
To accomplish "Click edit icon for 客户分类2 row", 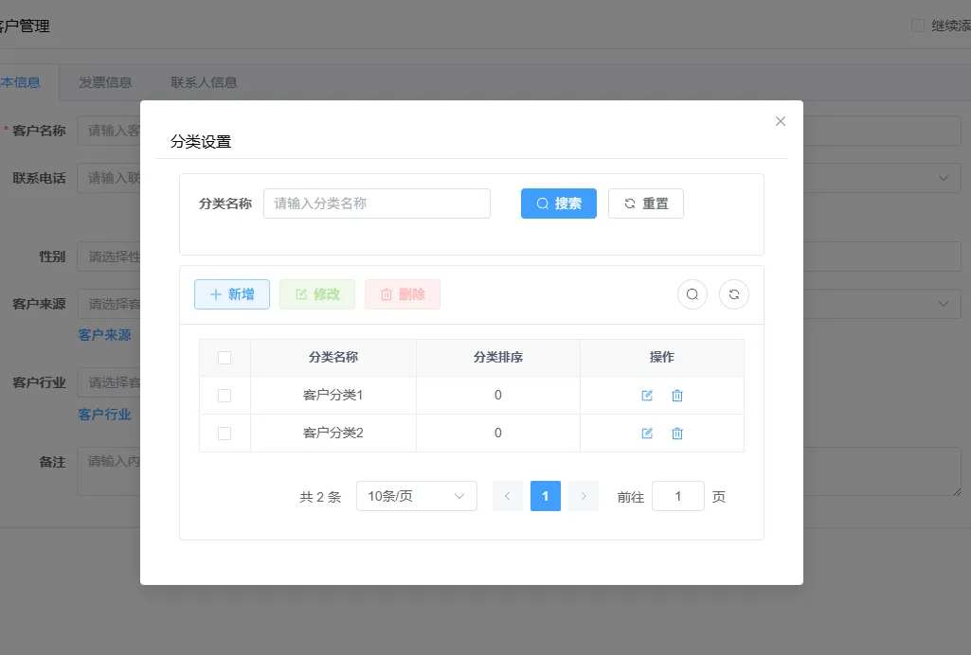I will [x=647, y=434].
